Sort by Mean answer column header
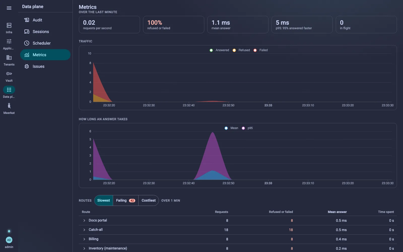The width and height of the screenshot is (403, 252). 337,212
